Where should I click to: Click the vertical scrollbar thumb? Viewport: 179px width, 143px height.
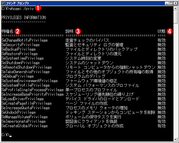coord(175,17)
